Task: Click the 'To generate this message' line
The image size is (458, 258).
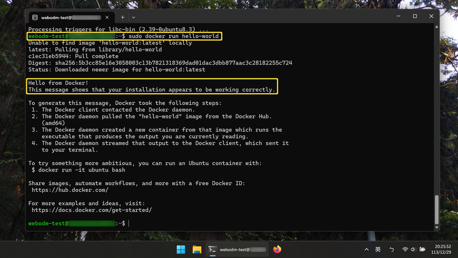Action: click(x=125, y=103)
